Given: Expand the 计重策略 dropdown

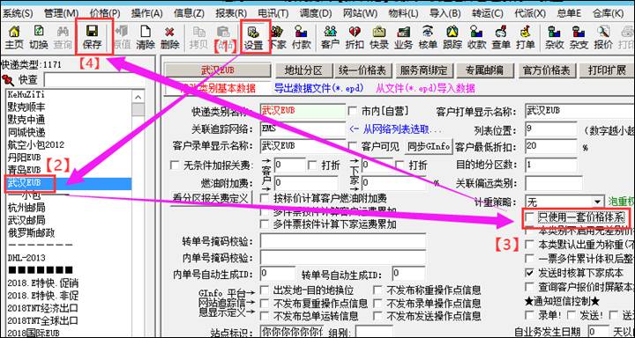Looking at the screenshot, I should [597, 202].
